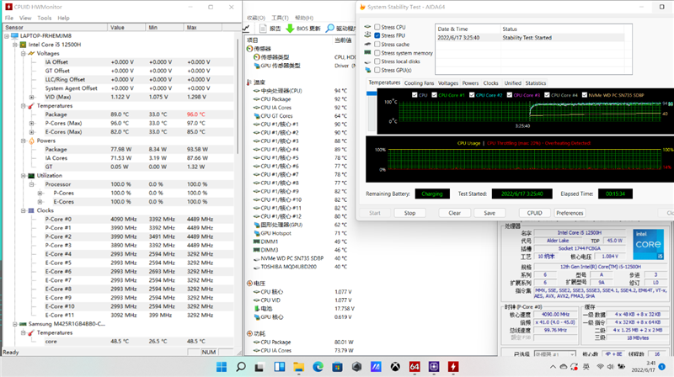Open stability test Preferences

pyautogui.click(x=570, y=213)
